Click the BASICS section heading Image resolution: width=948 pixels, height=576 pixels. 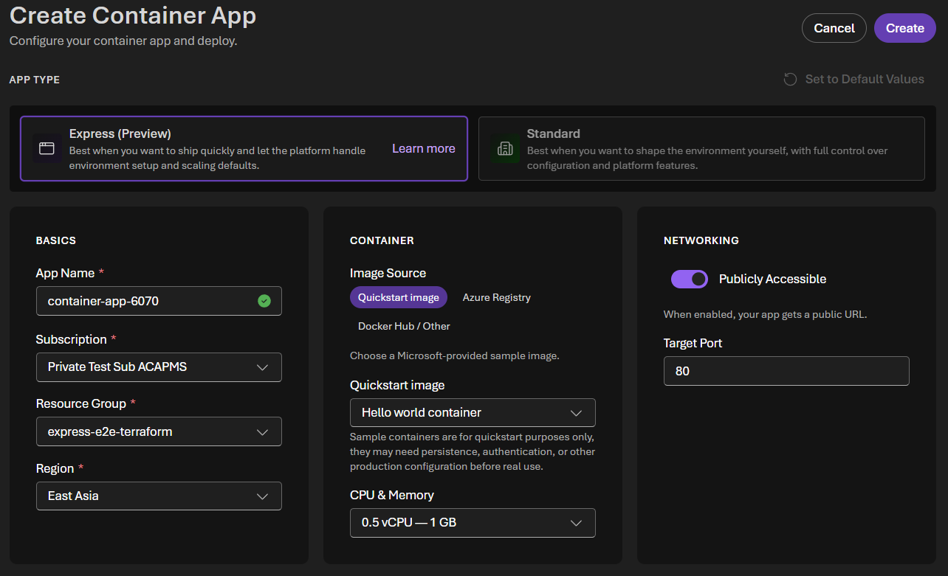point(56,240)
